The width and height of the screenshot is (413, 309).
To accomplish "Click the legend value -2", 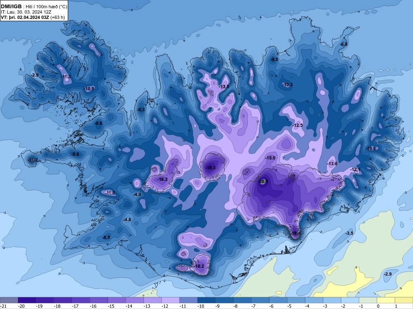I will [x=343, y=306].
